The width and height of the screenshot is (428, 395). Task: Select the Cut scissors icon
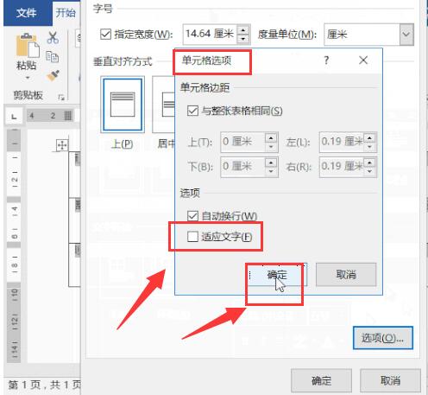point(53,38)
